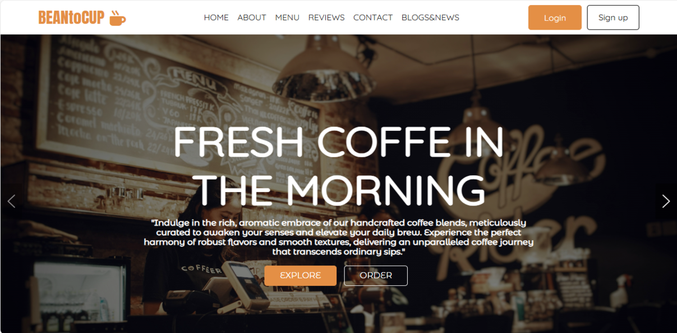Click the outlined ORDER button
677x333 pixels.
[x=376, y=276]
